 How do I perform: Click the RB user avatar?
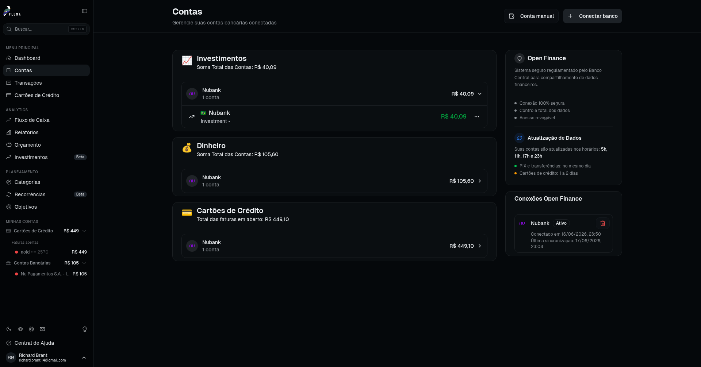[11, 358]
